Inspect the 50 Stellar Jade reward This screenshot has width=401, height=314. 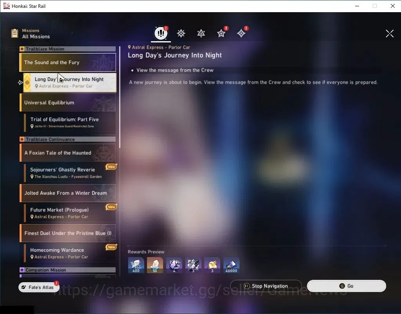click(155, 265)
